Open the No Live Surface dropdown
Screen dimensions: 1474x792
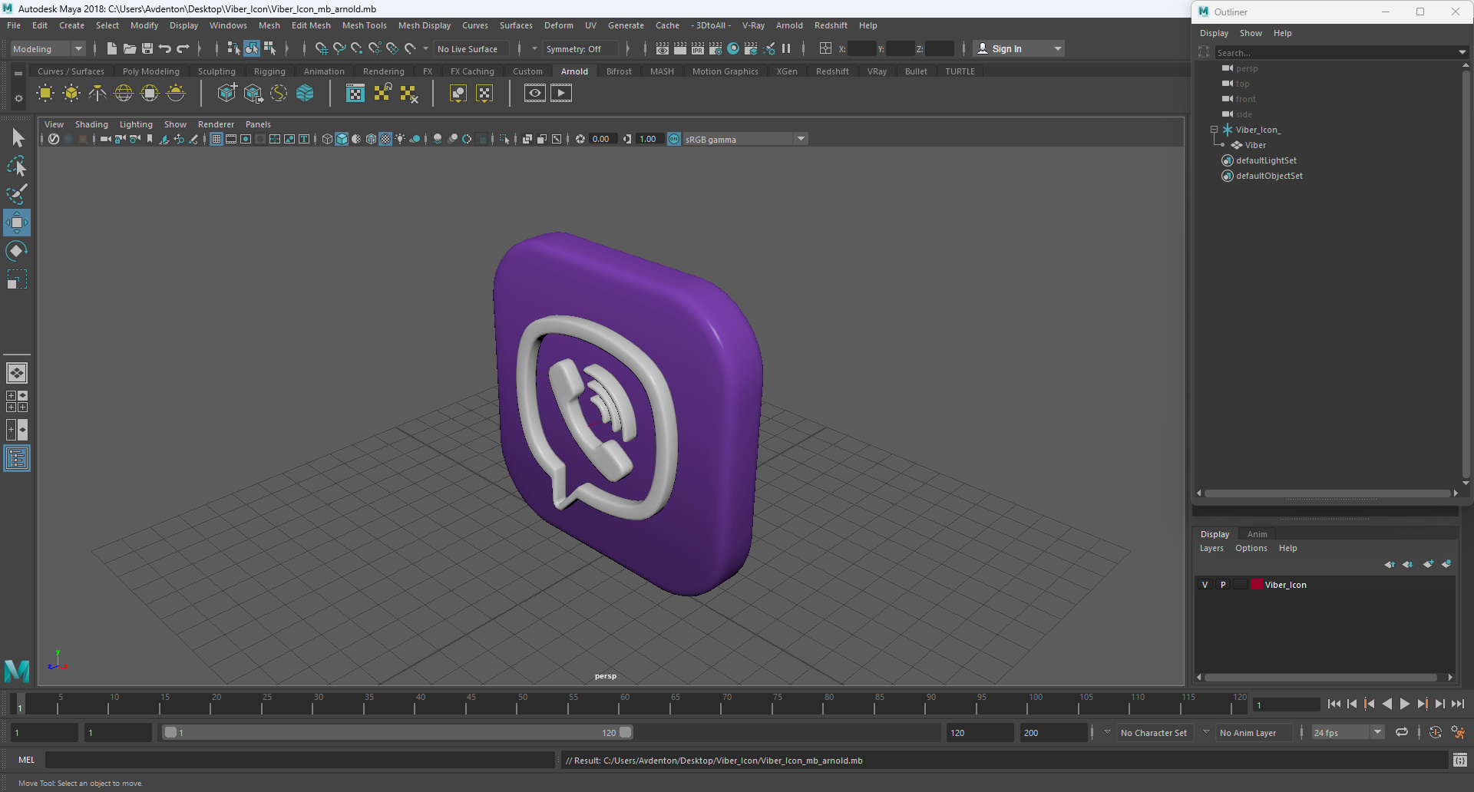click(x=471, y=48)
